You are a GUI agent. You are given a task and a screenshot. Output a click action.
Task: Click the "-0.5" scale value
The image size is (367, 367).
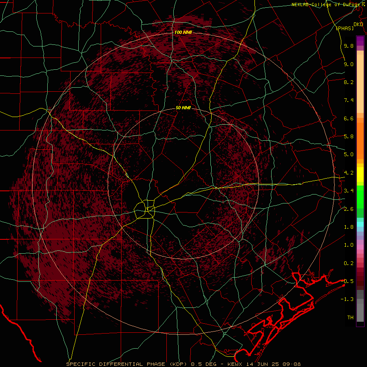[x=347, y=281]
